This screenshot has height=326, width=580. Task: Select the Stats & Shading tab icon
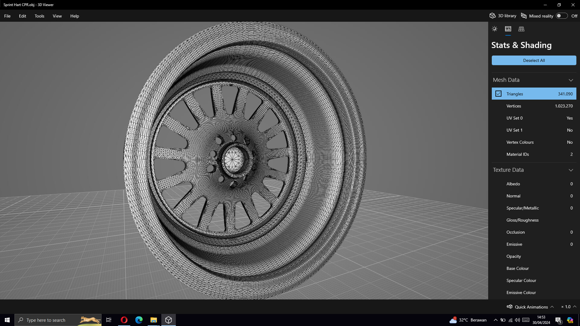508,29
